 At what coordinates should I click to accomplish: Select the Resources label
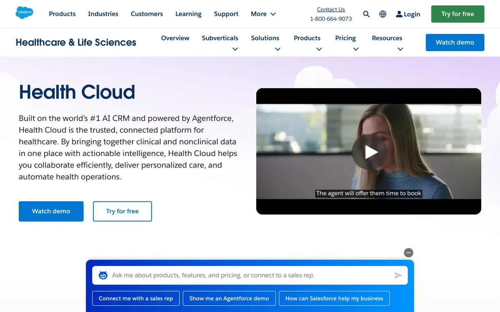click(x=387, y=38)
